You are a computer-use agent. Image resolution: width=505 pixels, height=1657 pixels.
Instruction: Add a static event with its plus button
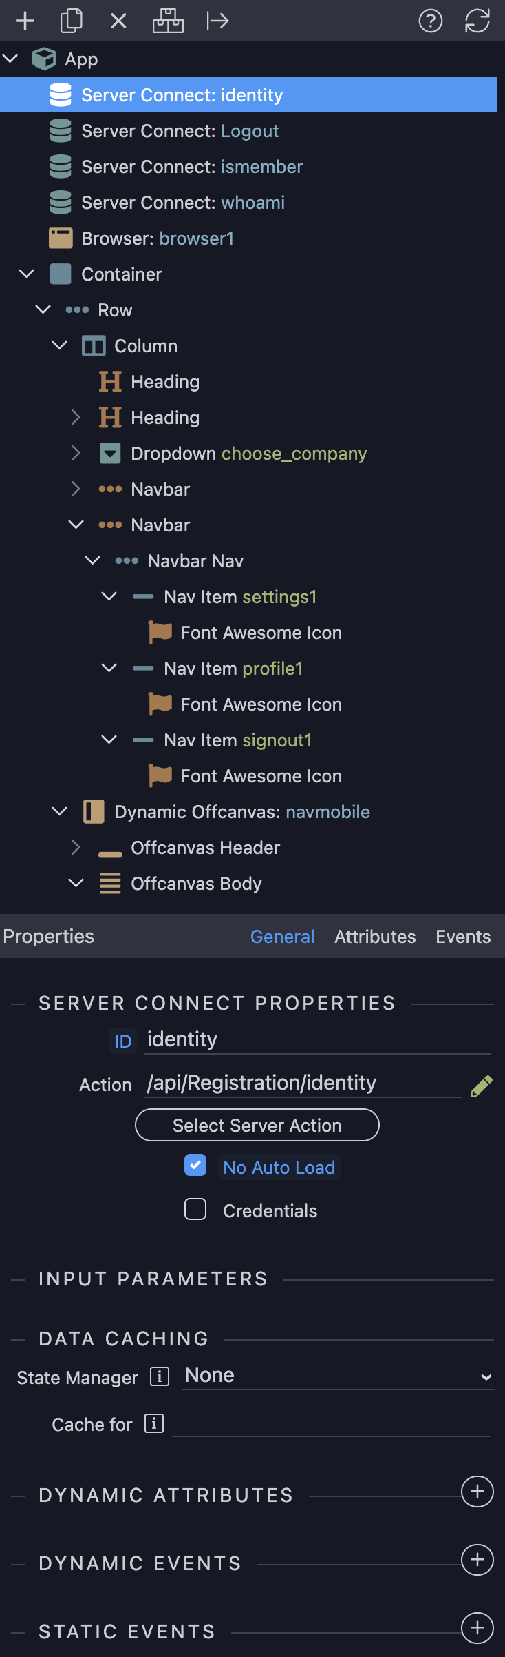tap(477, 1628)
